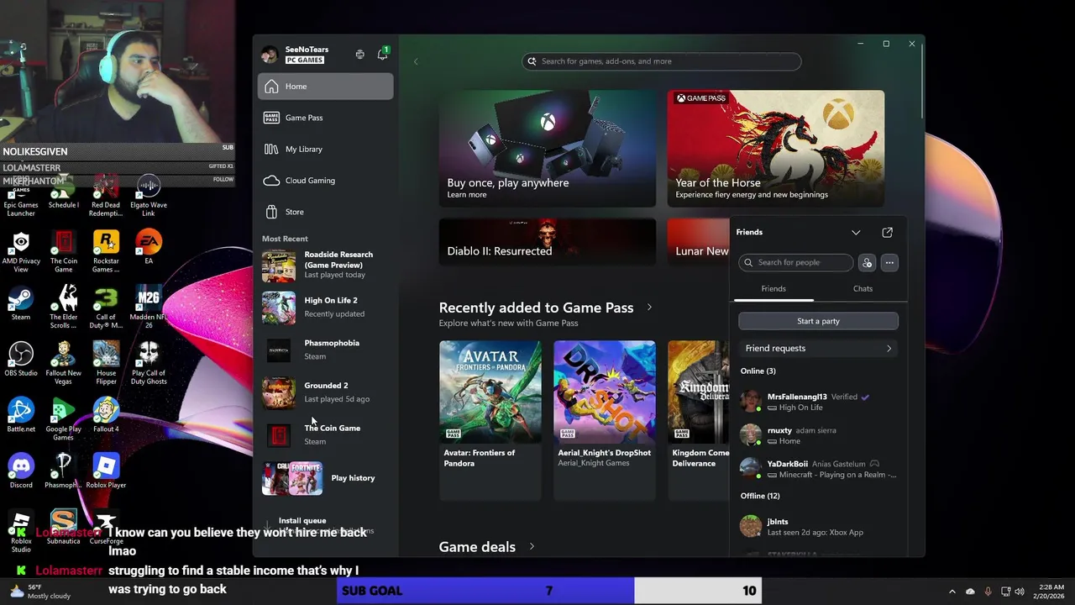The width and height of the screenshot is (1075, 605).
Task: Open The Coin Game in Most Recent
Action: click(326, 434)
